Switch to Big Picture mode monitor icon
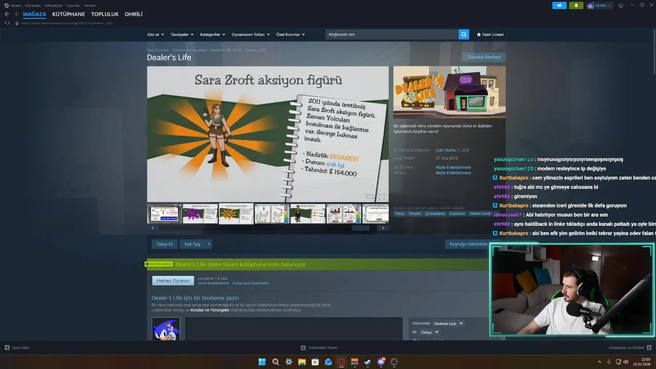 621,6
